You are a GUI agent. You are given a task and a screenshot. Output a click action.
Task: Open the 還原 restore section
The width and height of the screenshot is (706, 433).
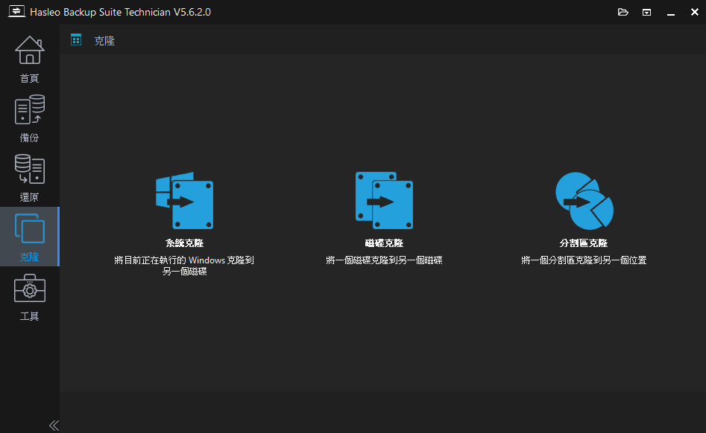tap(29, 171)
